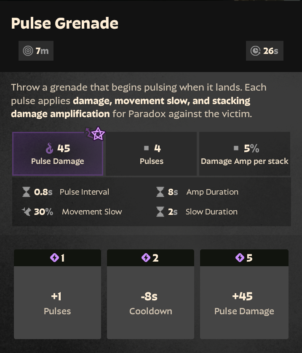The image size is (302, 353).
Task: Click the range target icon beside 7m
Action: (x=28, y=51)
